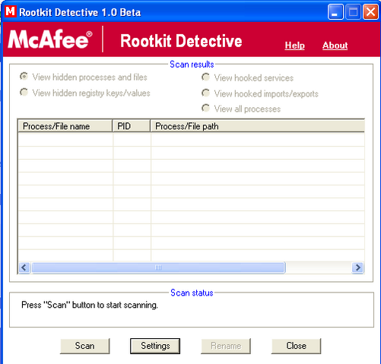Close the window with the red X
The height and width of the screenshot is (364, 381).
370,12
